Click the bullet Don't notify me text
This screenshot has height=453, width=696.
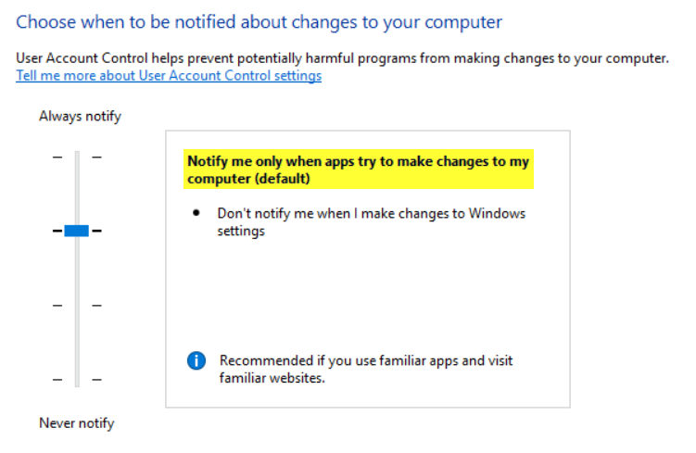coord(371,221)
